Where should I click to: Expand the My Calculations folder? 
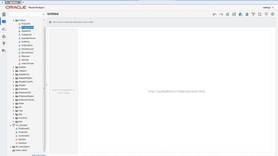10,147
